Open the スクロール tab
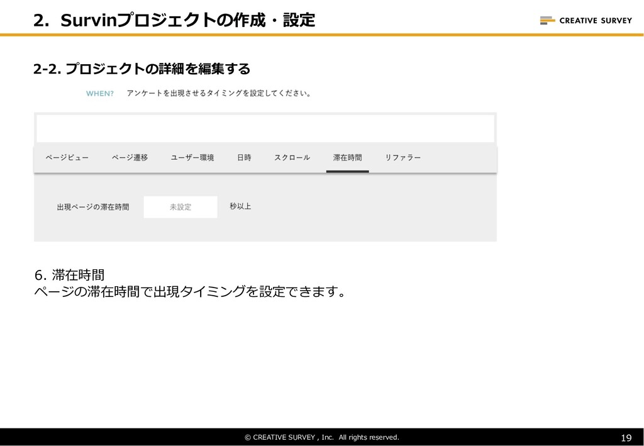This screenshot has width=644, height=446. pos(292,158)
